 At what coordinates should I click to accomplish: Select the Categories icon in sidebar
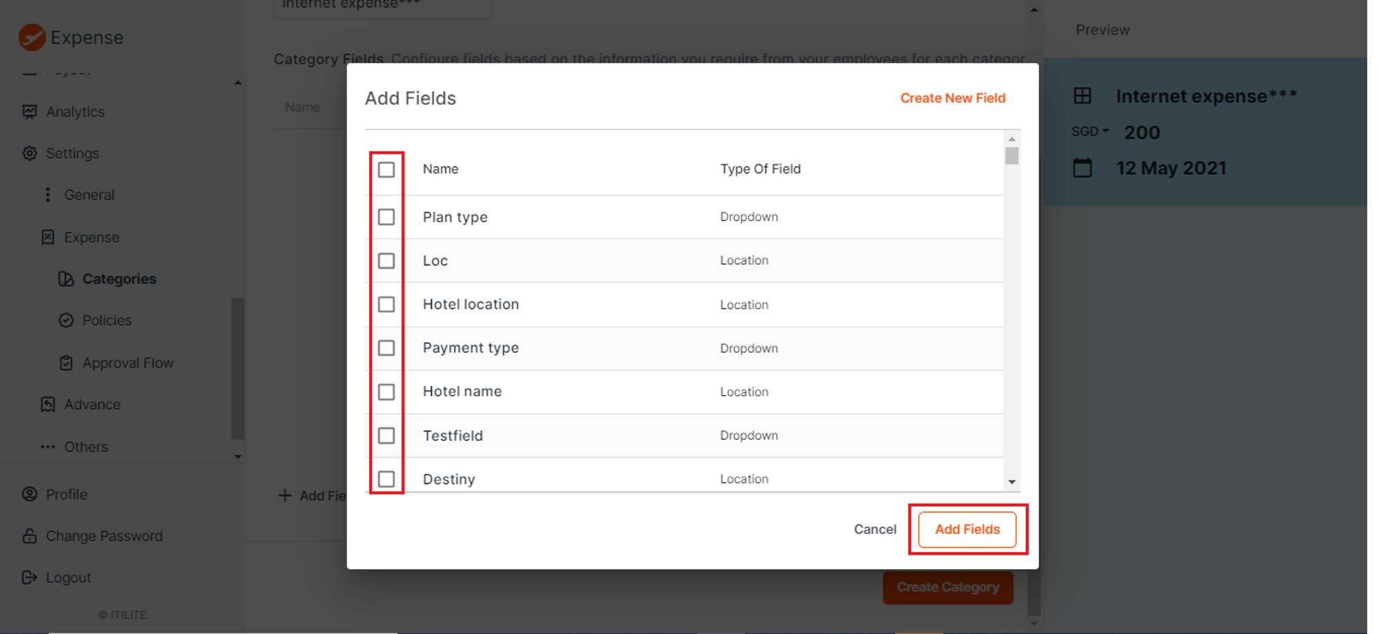tap(65, 279)
